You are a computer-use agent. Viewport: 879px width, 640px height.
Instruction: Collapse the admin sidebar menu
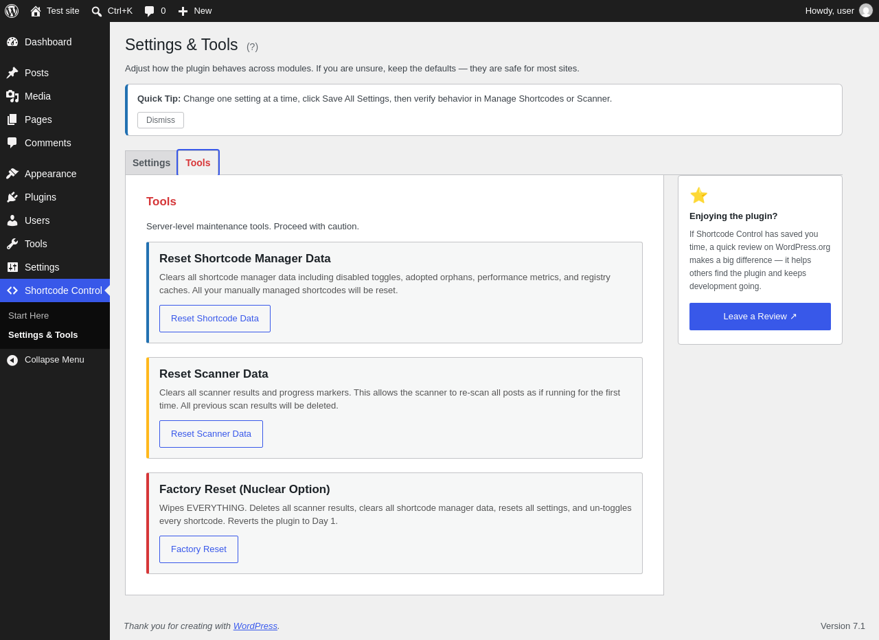[45, 360]
